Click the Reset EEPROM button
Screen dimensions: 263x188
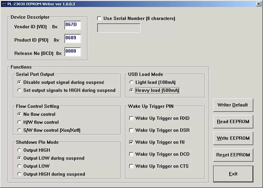233,155
